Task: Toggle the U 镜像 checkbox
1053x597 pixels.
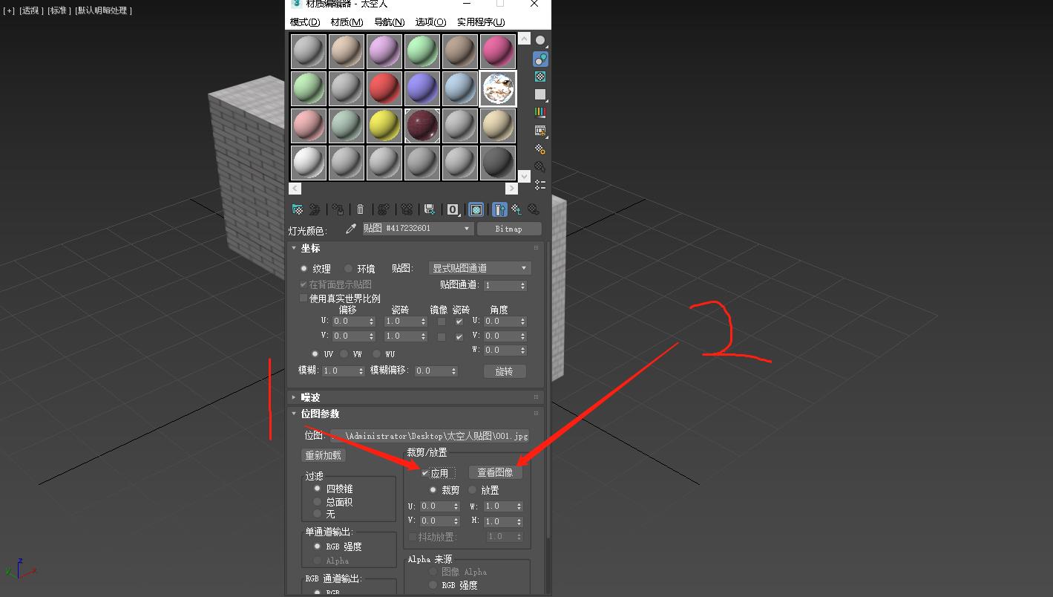Action: [x=442, y=321]
